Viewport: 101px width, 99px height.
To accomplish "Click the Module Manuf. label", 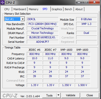I will pos(16,29).
